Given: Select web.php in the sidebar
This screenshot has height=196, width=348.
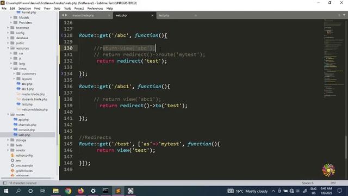Looking at the screenshot, I should click(24, 135).
